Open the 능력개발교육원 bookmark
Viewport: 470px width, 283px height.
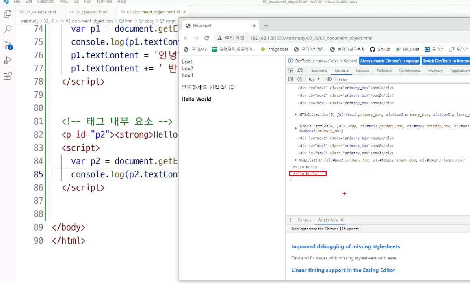(x=347, y=49)
